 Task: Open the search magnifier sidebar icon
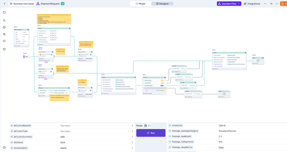point(4,34)
